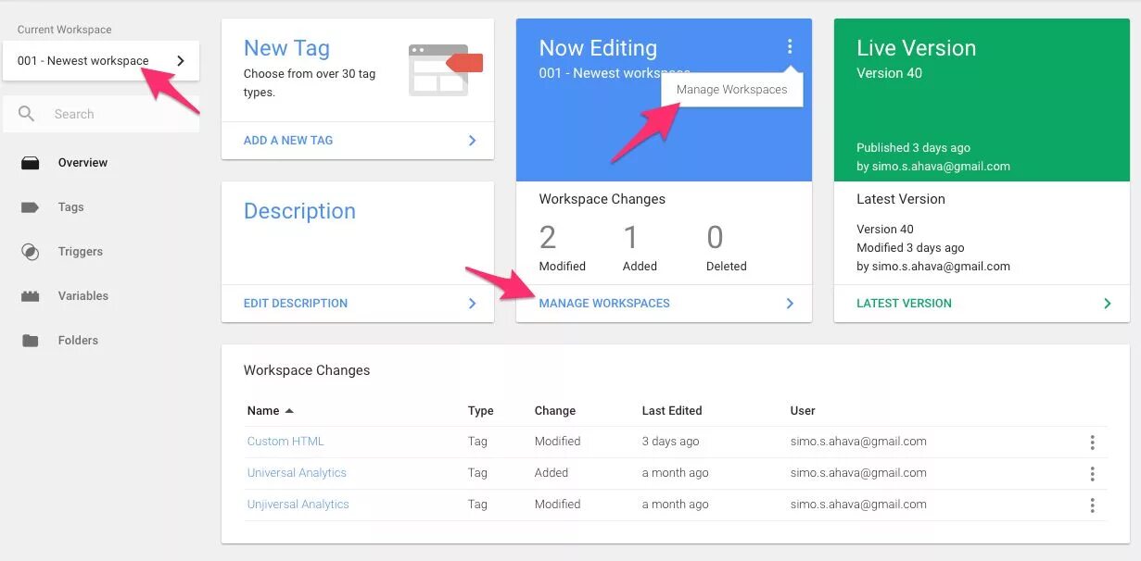Click the Description card heading
Screen dimensions: 1141x561
(299, 211)
